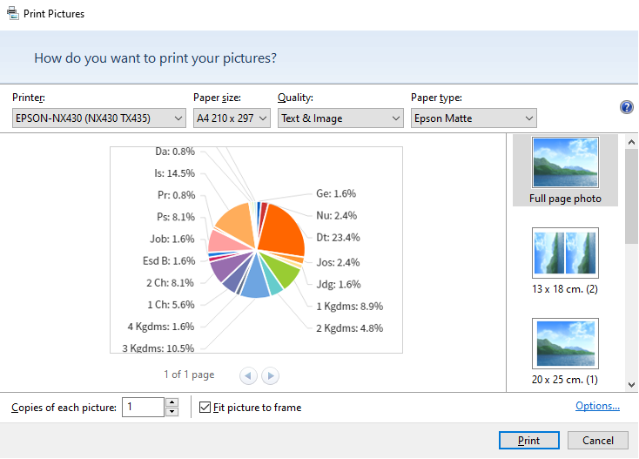
Task: Click the Cancel button
Action: (x=598, y=440)
